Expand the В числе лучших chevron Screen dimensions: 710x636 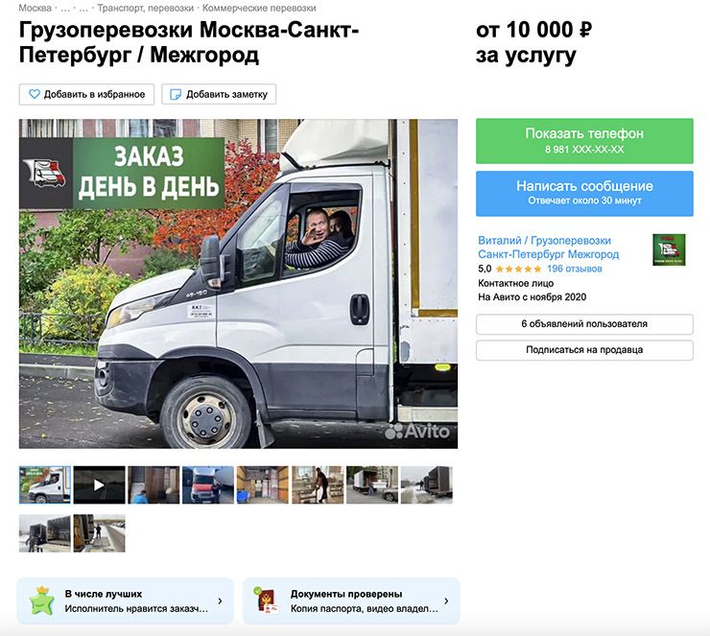coord(220,601)
